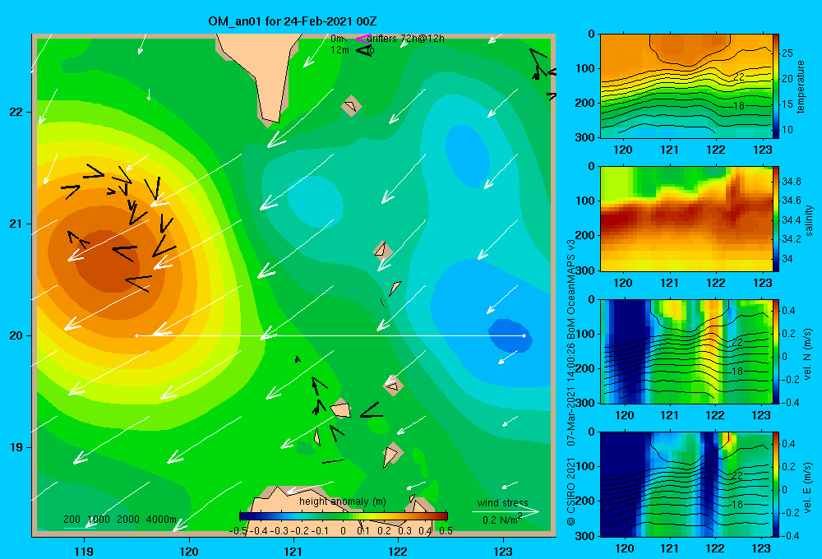Click the vertical 'temperature' axis label

[801, 87]
